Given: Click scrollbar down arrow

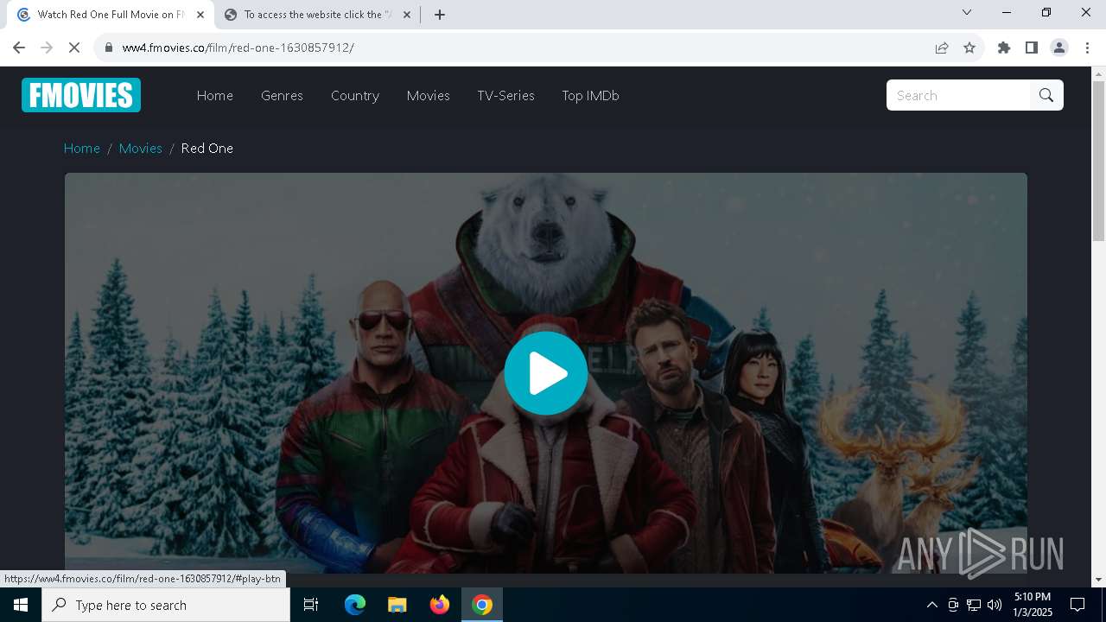Looking at the screenshot, I should tap(1098, 580).
